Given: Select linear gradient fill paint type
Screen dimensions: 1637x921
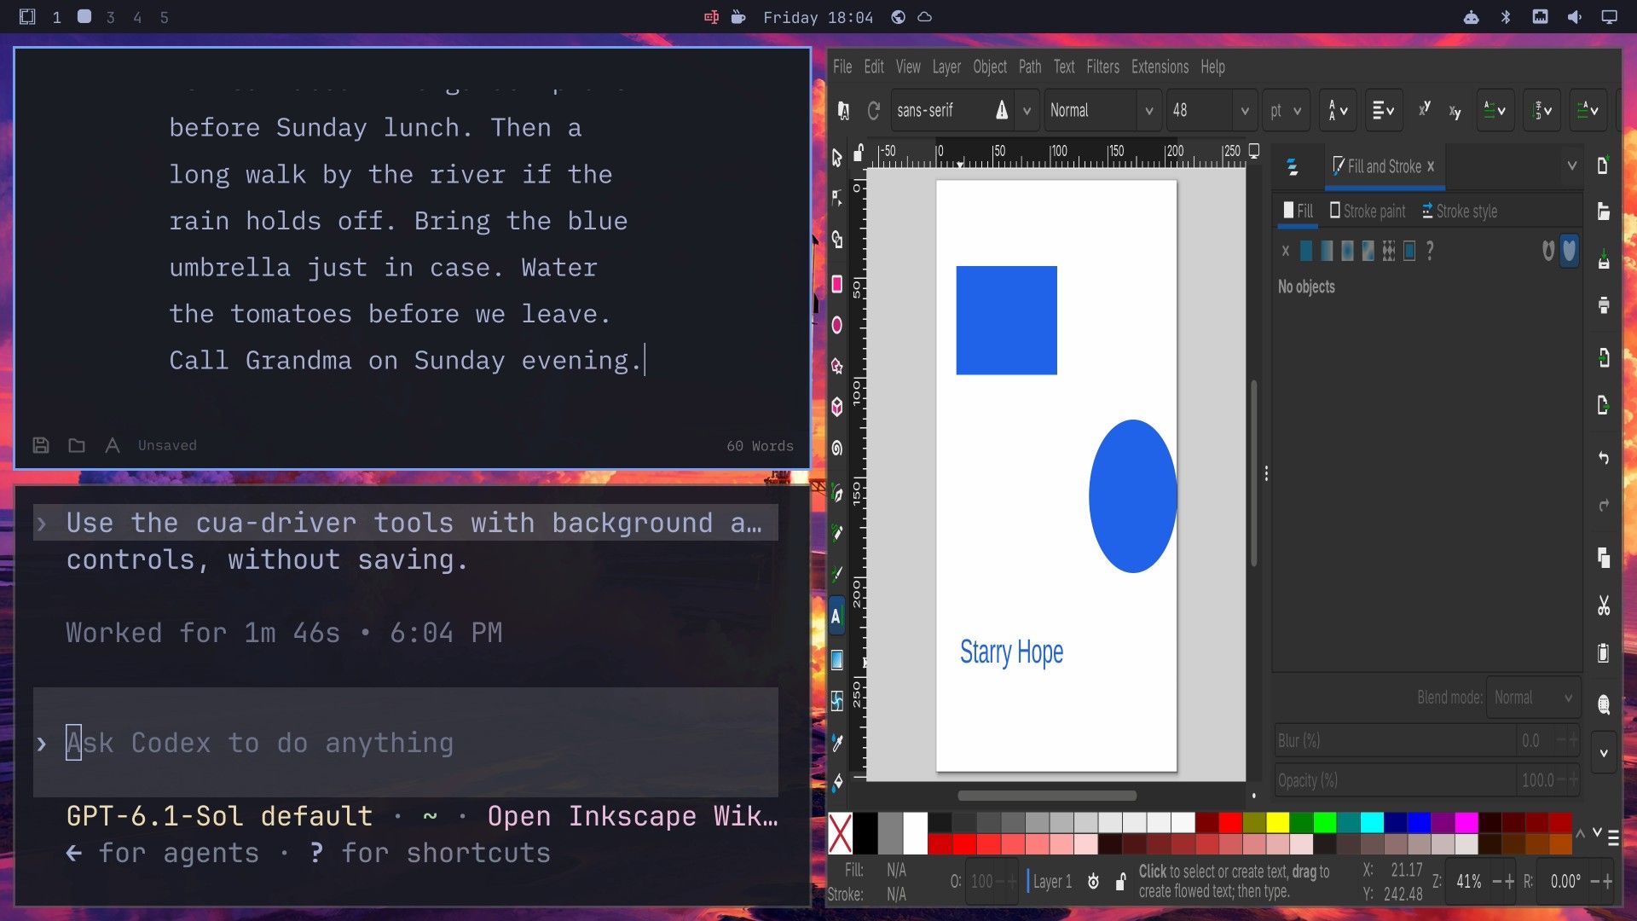Looking at the screenshot, I should [1327, 251].
